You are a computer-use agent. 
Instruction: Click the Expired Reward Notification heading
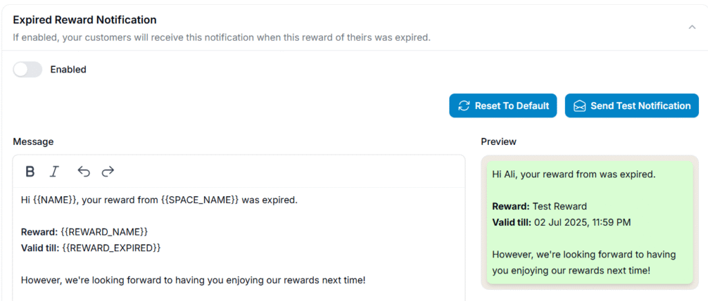click(84, 20)
